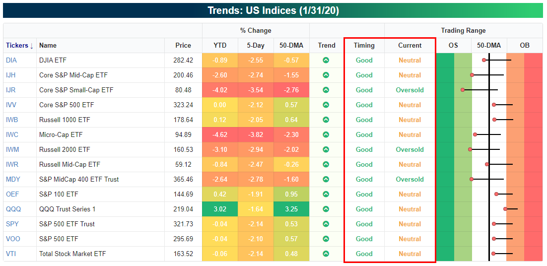Click the IJR 5-Day value -3.54

click(x=256, y=90)
